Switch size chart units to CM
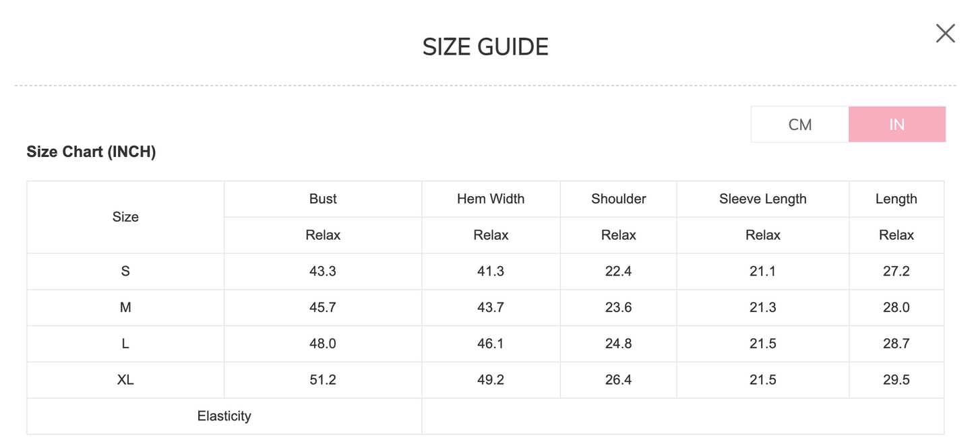This screenshot has height=448, width=974. point(799,125)
